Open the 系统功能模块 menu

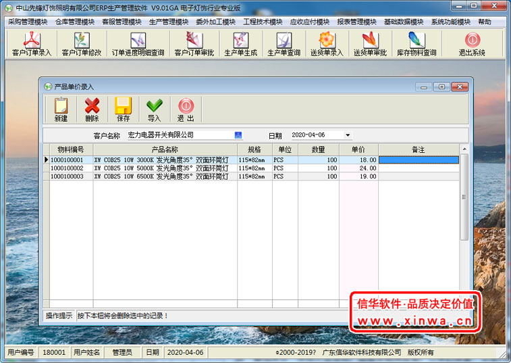451,22
